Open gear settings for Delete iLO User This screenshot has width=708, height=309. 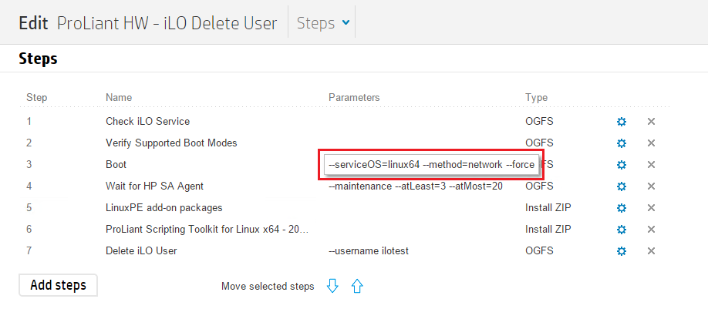tap(622, 251)
